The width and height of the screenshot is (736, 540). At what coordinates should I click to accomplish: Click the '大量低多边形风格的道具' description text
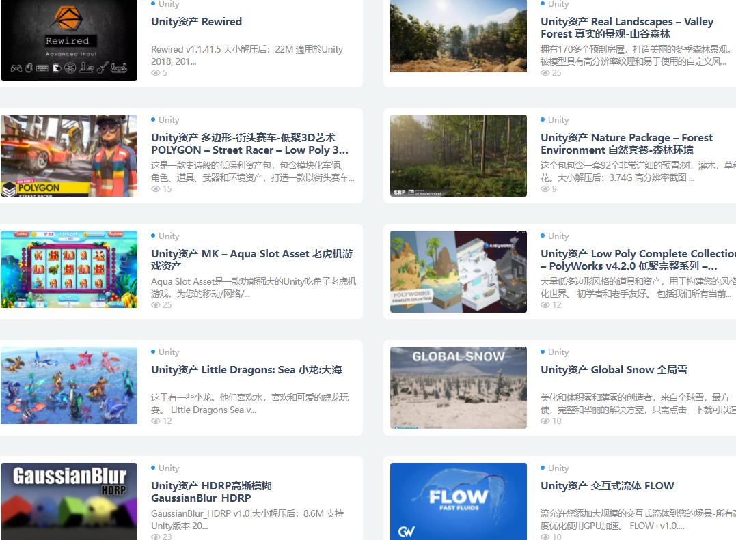[638, 287]
